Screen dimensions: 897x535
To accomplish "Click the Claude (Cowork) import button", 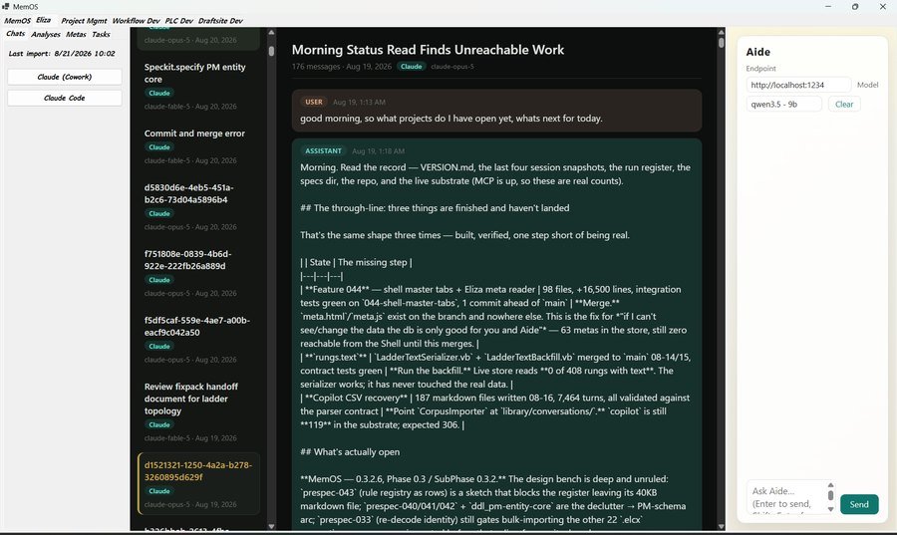I will point(65,77).
